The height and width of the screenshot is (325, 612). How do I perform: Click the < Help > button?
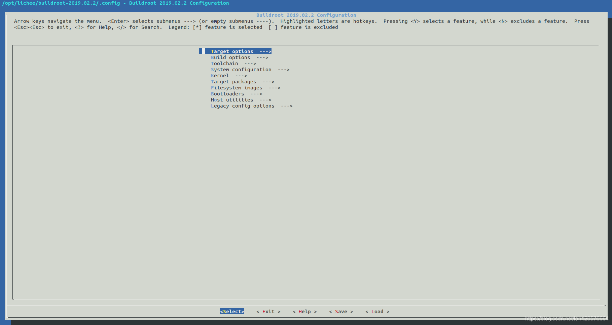coord(305,312)
